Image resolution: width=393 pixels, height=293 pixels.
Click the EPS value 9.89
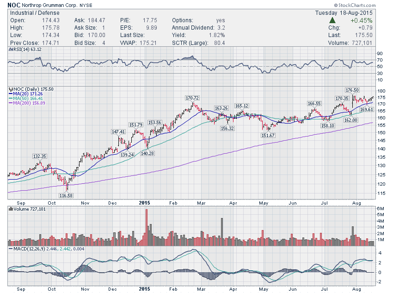point(152,28)
